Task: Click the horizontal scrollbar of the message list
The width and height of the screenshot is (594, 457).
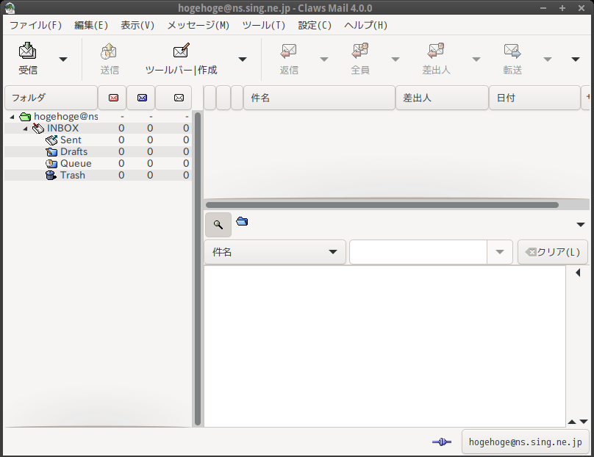Action: click(382, 205)
